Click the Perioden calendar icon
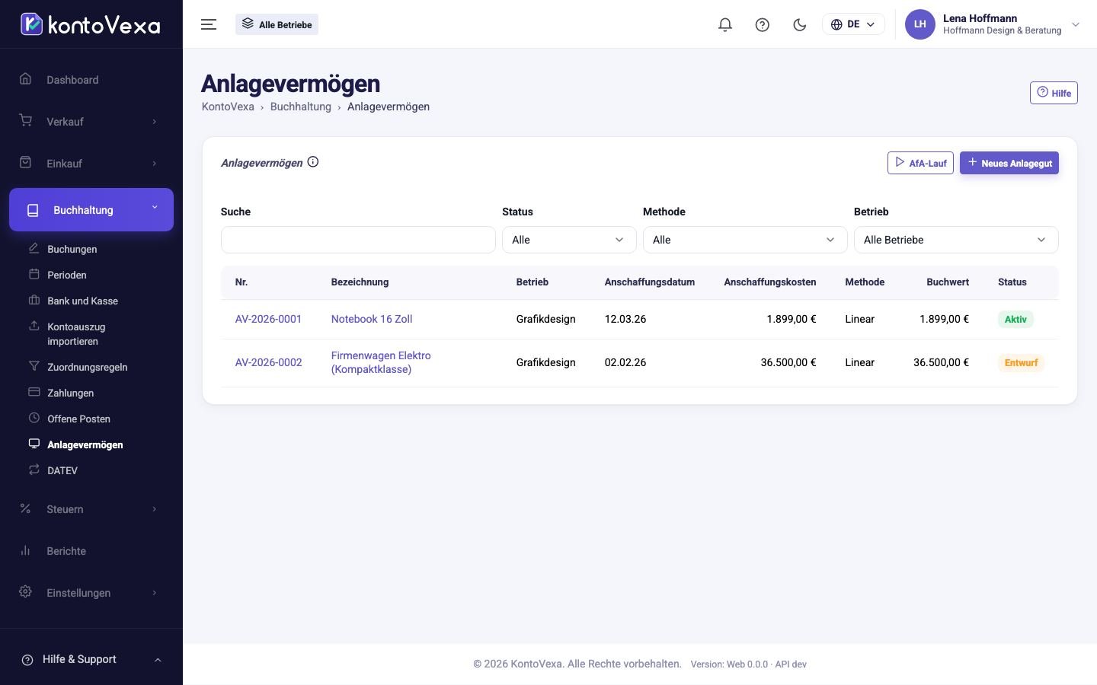The width and height of the screenshot is (1097, 685). (34, 274)
